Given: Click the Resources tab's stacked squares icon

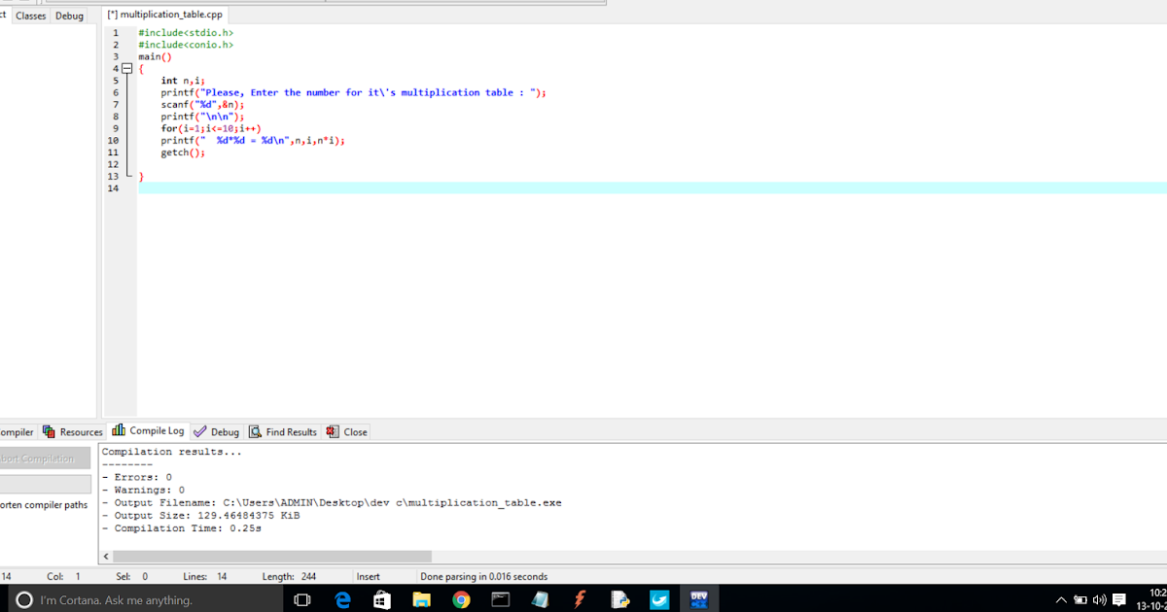Looking at the screenshot, I should [x=49, y=431].
